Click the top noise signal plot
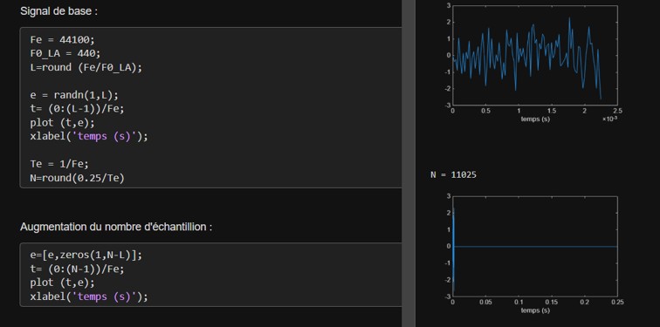Viewport: 660px width, 327px height. [534, 55]
